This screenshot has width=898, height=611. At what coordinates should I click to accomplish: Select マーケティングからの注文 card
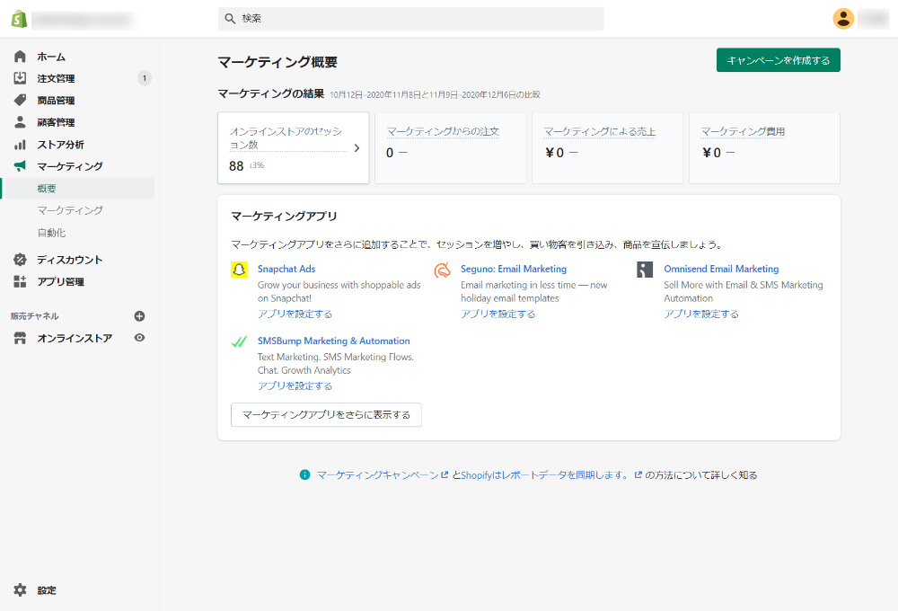[x=450, y=148]
